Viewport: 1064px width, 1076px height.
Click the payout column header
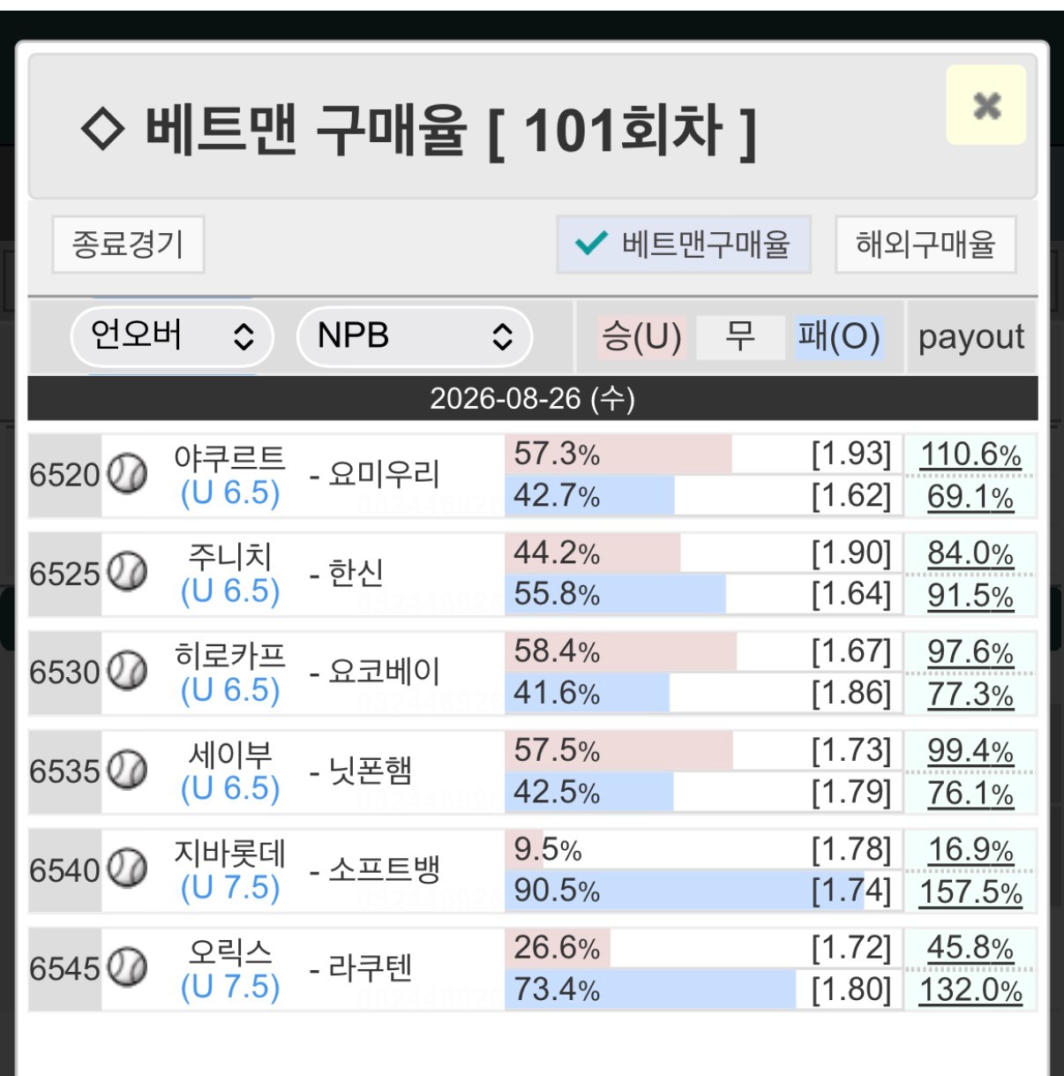point(971,337)
